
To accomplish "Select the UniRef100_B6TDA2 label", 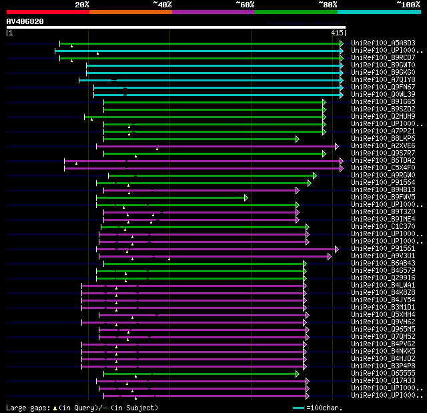I will pos(383,161).
